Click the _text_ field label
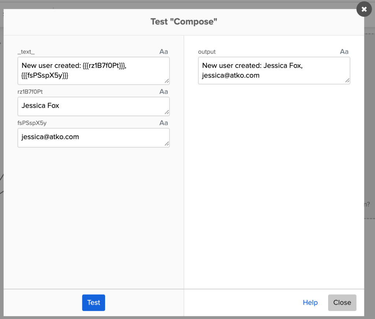The width and height of the screenshot is (375, 319). click(26, 52)
